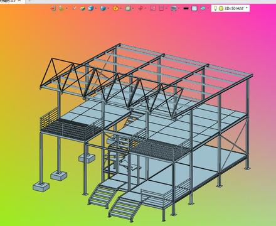Click the 3D::50 HAI view label
The width and height of the screenshot is (276, 226).
[233, 9]
